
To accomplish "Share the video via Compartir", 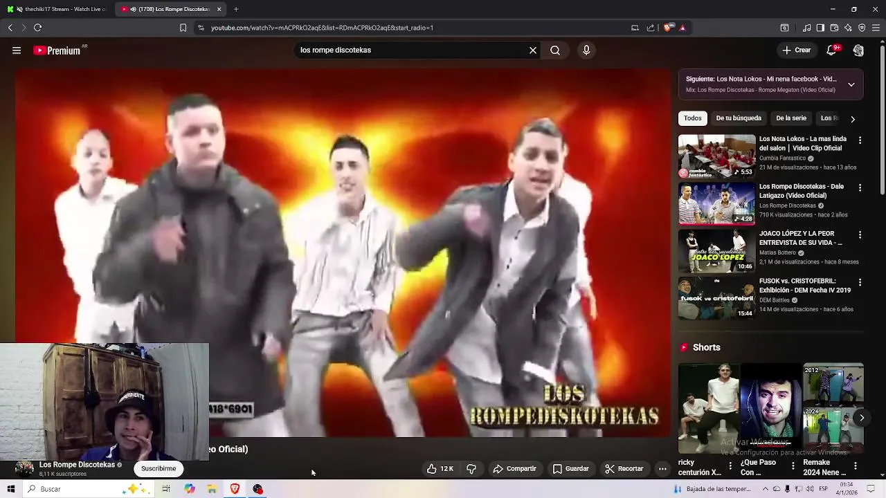I will 514,469.
